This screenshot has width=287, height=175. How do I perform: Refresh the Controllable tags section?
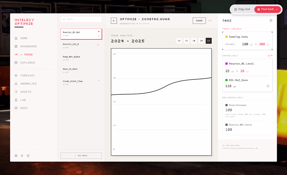269,56
